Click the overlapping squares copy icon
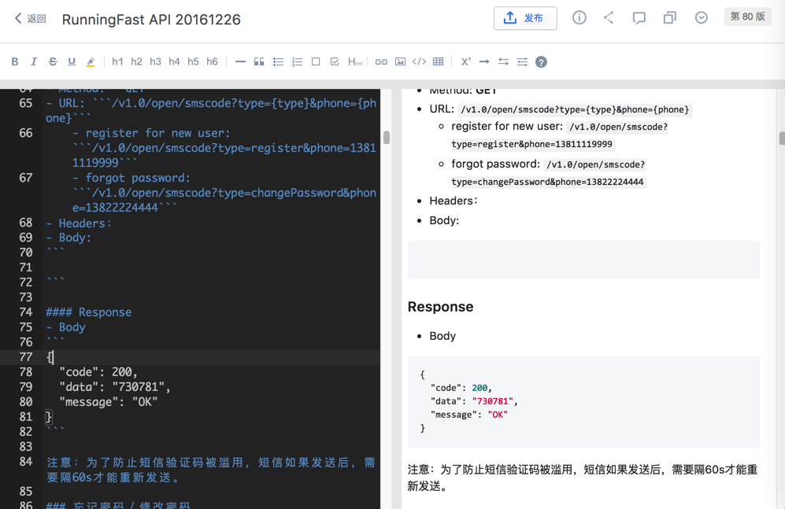785x509 pixels. pos(670,18)
